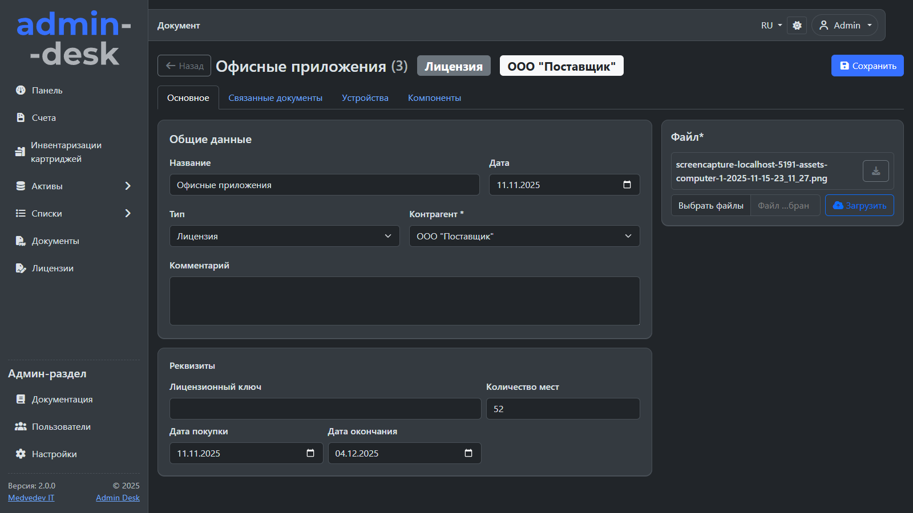Open the Контрагент dropdown

(524, 236)
